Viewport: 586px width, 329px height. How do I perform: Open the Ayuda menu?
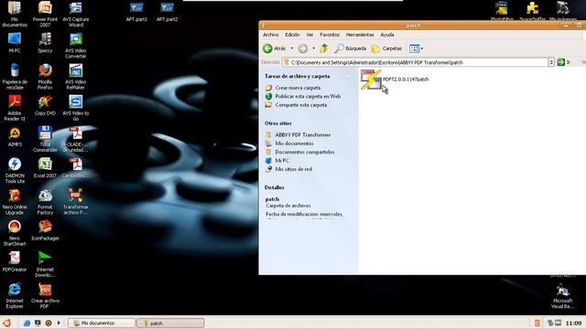pyautogui.click(x=387, y=35)
